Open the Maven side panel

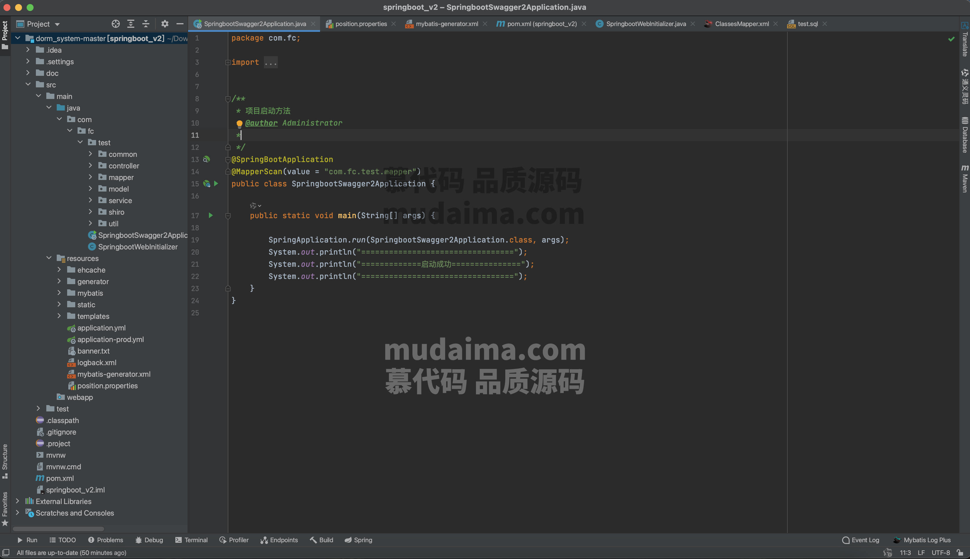tap(965, 179)
